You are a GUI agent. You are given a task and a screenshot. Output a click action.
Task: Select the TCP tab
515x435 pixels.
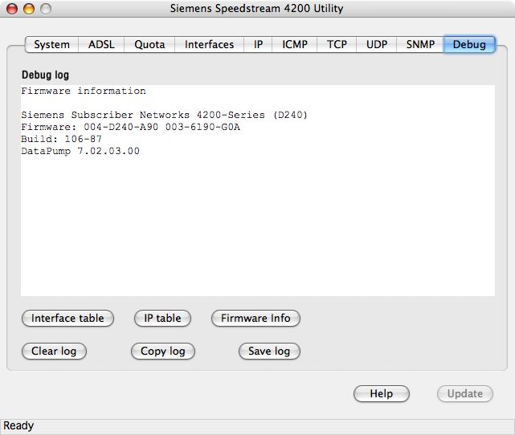[x=337, y=44]
